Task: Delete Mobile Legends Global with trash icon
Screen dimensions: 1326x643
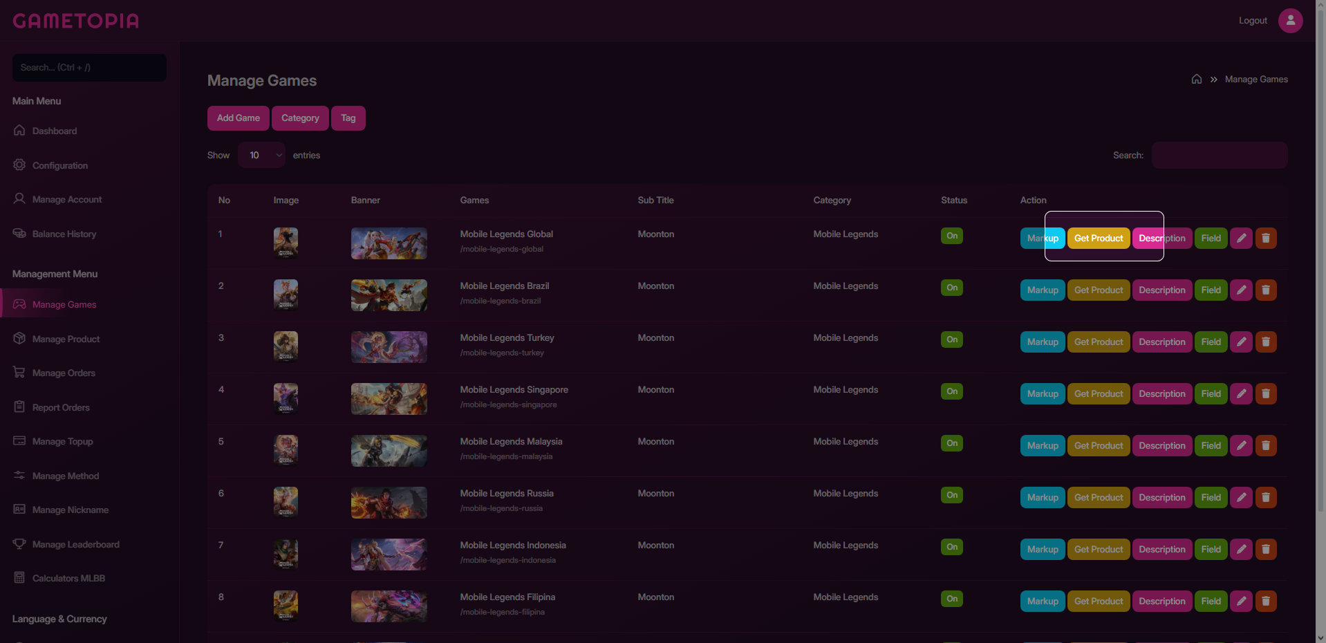Action: [1266, 238]
